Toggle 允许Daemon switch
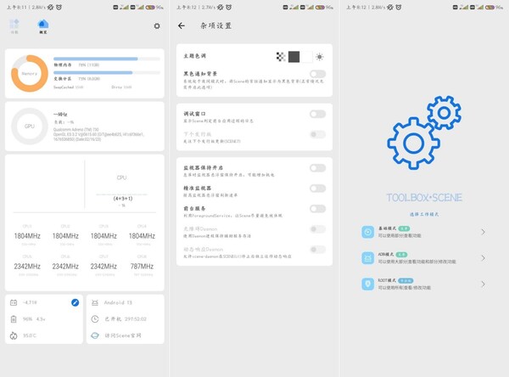 point(317,229)
